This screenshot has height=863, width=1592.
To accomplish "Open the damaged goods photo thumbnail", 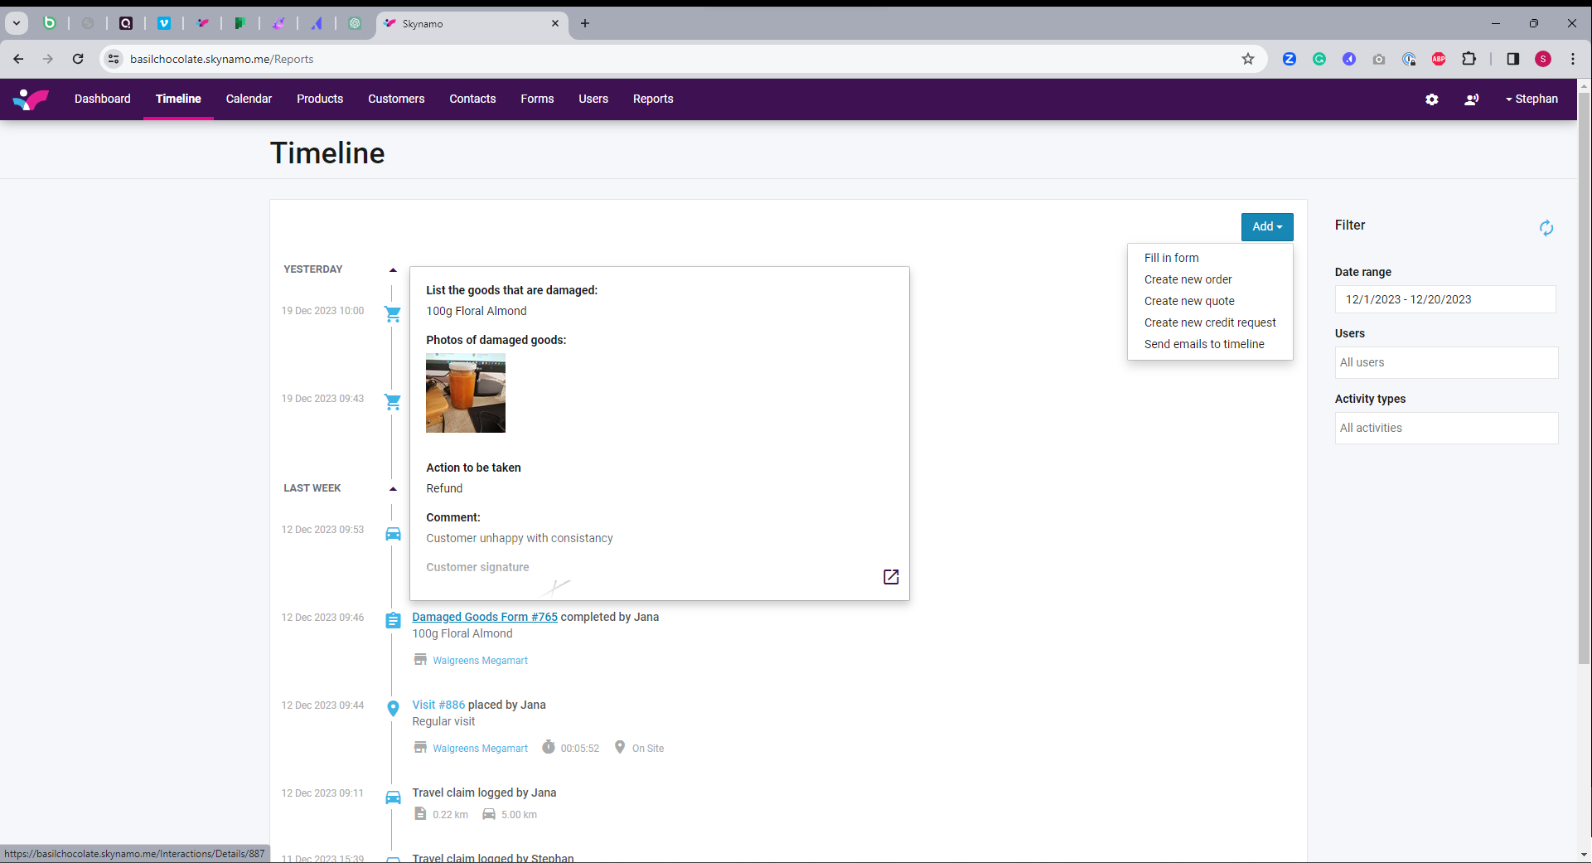I will point(465,393).
